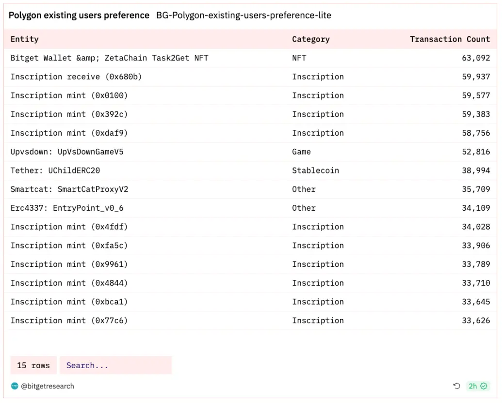Click the Search input field
502x403 pixels.
tap(115, 365)
